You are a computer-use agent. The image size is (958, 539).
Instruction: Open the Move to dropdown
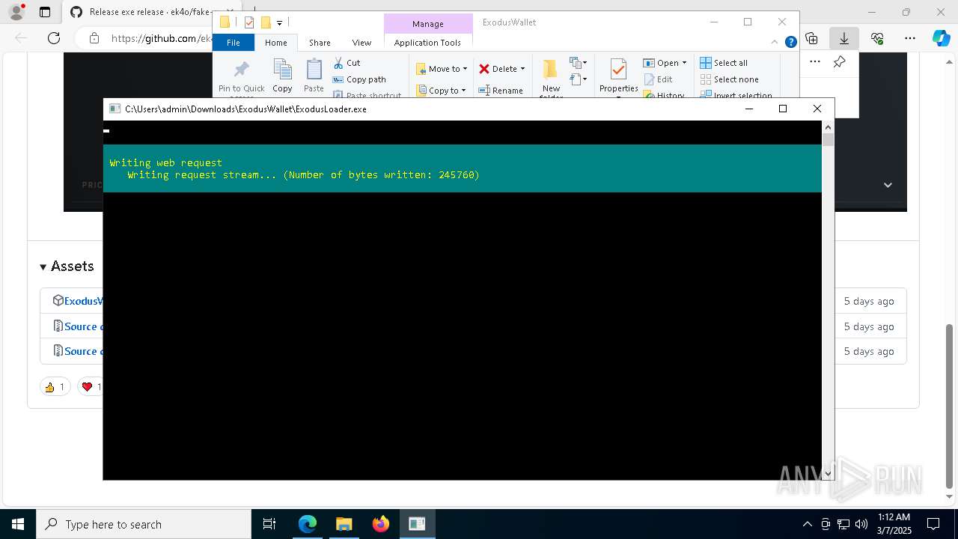coord(442,69)
